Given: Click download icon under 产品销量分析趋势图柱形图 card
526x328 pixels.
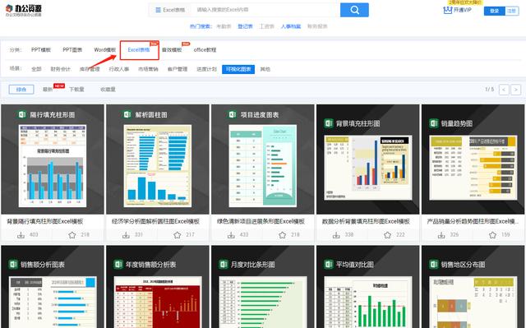Looking at the screenshot, I should click(441, 235).
